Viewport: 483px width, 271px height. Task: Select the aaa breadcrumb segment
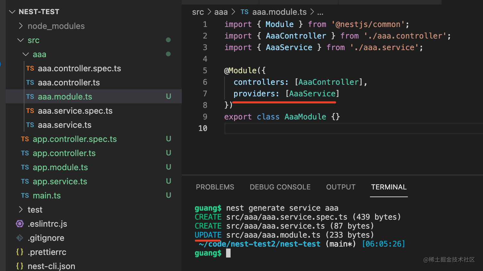(x=221, y=12)
